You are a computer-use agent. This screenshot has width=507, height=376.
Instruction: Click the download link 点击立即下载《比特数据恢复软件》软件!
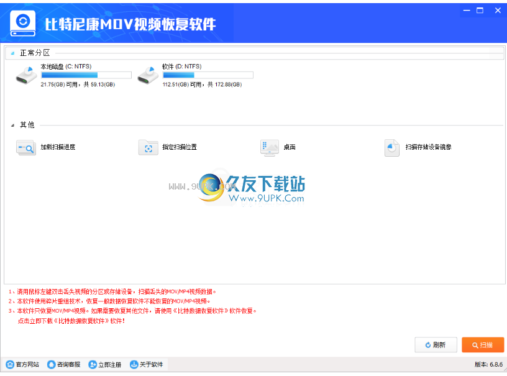pyautogui.click(x=71, y=321)
